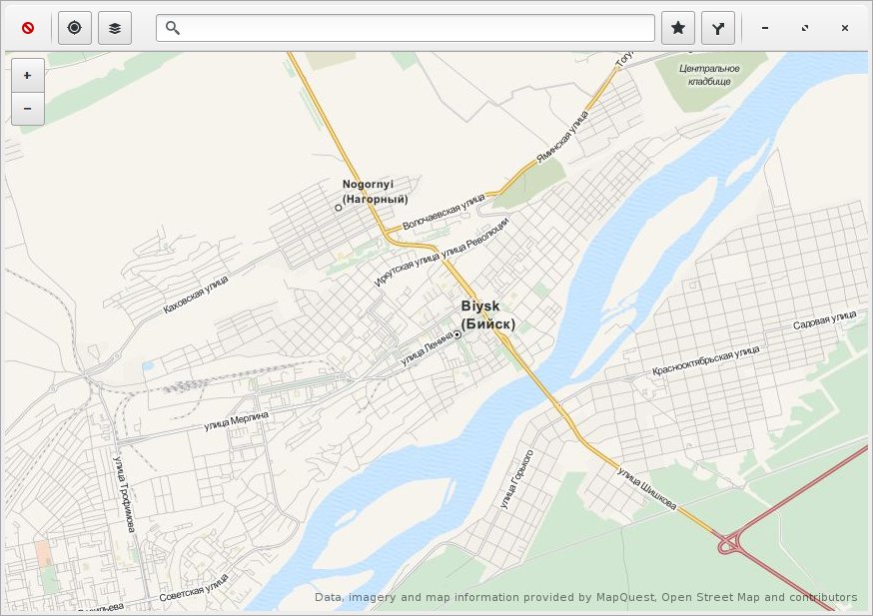Click the red highway interchange junction
This screenshot has height=616, width=873.
(729, 543)
